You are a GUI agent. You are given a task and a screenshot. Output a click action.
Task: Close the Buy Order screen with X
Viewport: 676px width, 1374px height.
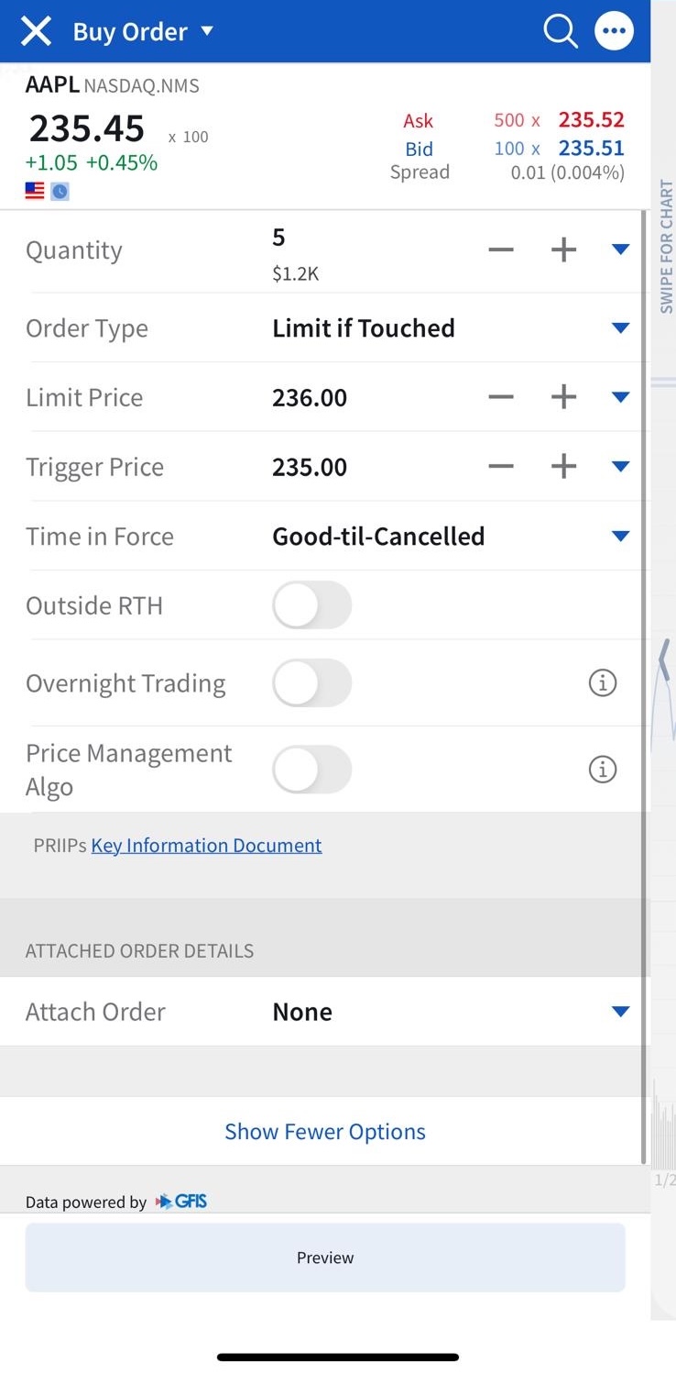point(36,32)
